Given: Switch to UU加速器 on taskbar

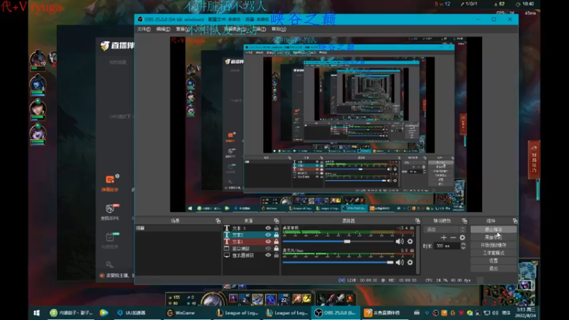Looking at the screenshot, I should click(132, 313).
